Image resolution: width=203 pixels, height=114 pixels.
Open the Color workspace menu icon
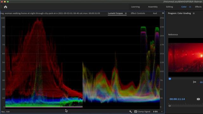click(x=190, y=7)
